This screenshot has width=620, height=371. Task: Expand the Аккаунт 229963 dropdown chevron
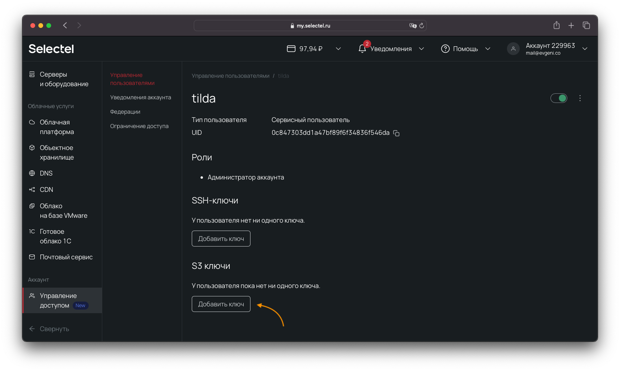[585, 49]
